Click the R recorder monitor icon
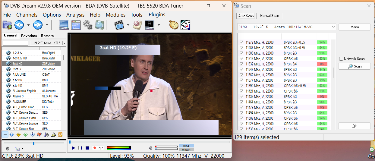This screenshot has height=161, width=375. pos(150,25)
